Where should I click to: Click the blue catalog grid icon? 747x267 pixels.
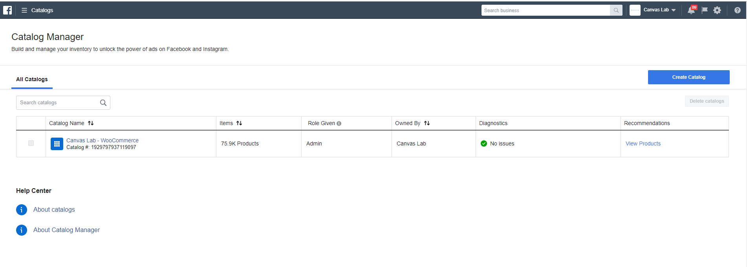click(x=57, y=144)
